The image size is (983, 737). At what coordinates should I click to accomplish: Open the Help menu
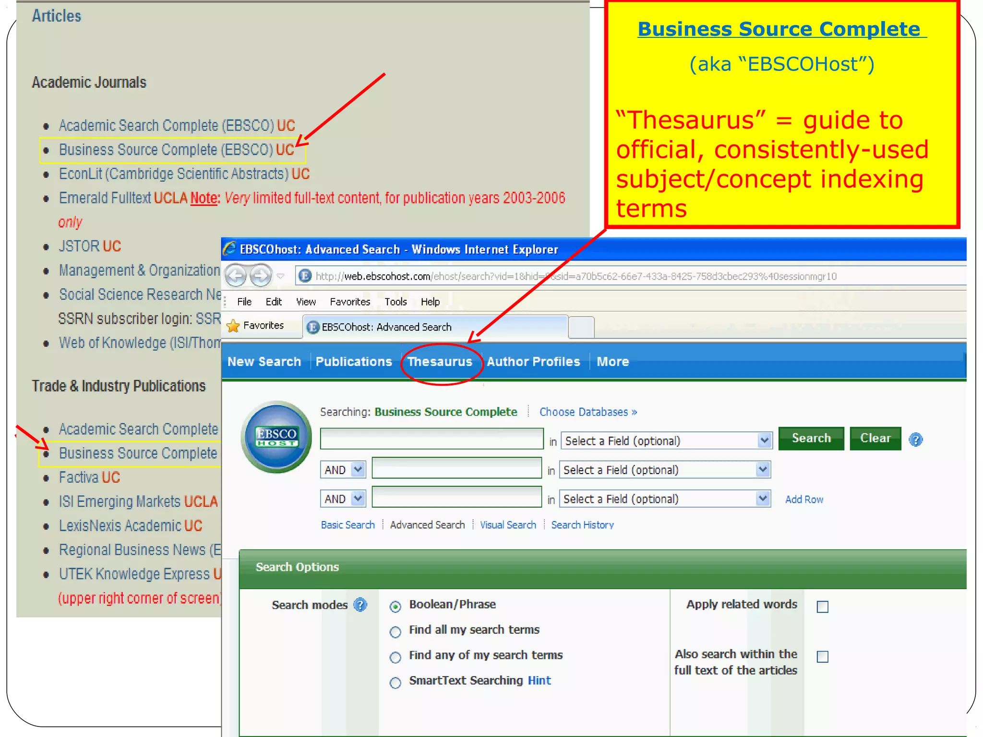point(430,302)
